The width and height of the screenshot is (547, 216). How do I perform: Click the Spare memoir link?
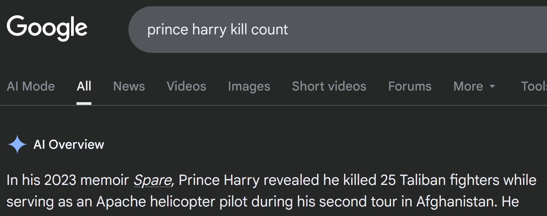(153, 180)
